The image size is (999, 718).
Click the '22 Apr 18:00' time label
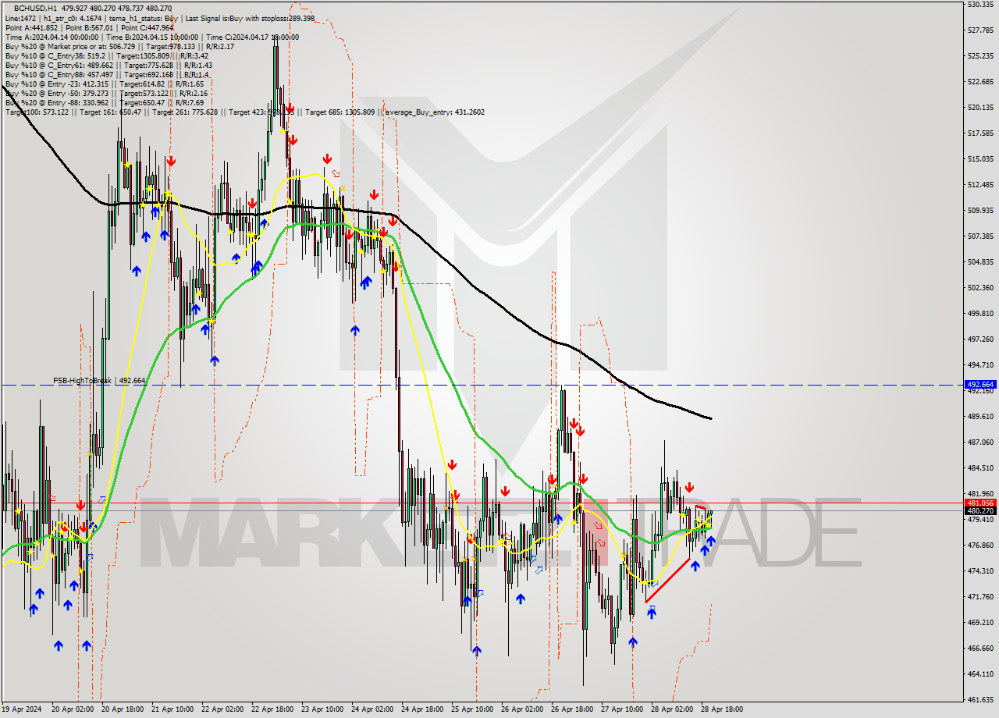point(272,709)
